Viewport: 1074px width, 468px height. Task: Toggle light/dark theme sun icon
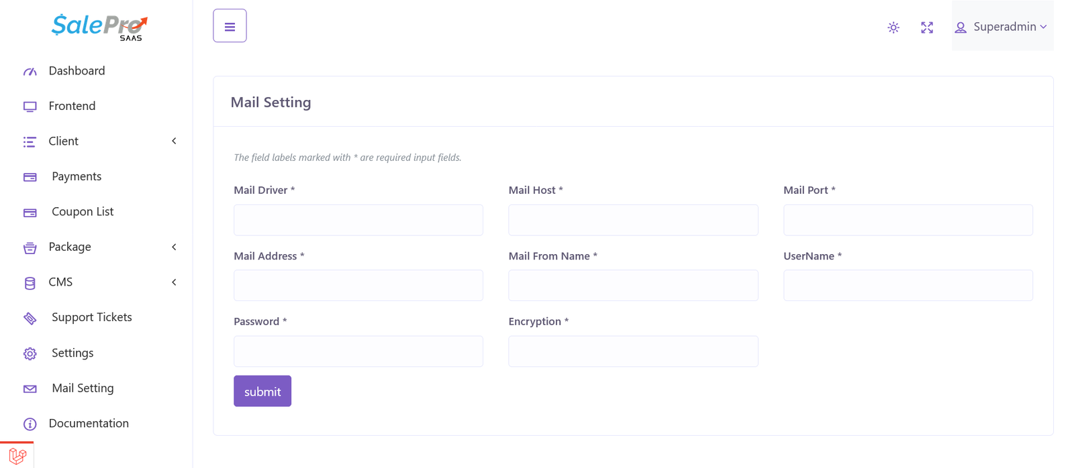[893, 27]
